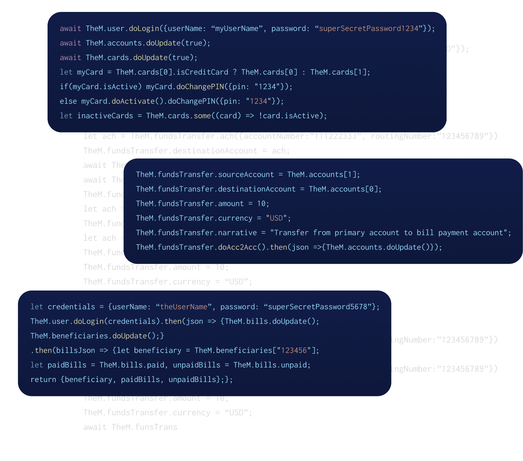
Task: Click the line 'await TheM.accounts.doUpdate(true);'
Action: [x=135, y=43]
